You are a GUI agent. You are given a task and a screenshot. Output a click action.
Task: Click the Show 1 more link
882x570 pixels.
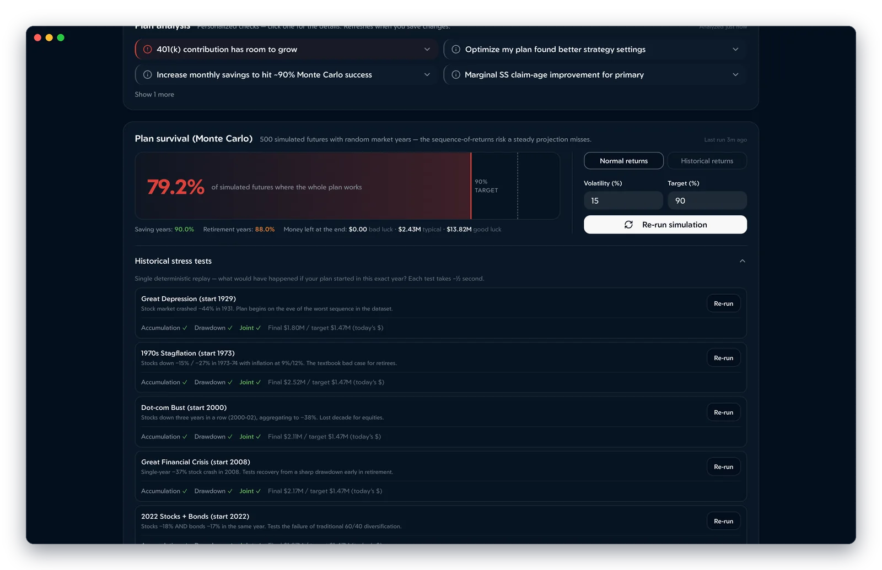pyautogui.click(x=154, y=95)
